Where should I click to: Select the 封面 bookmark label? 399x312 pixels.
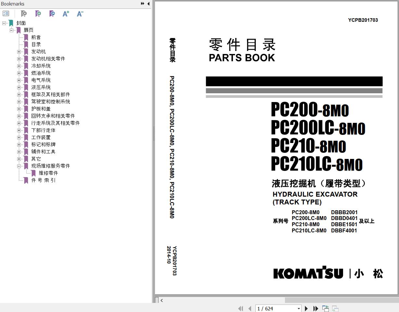tap(21, 23)
